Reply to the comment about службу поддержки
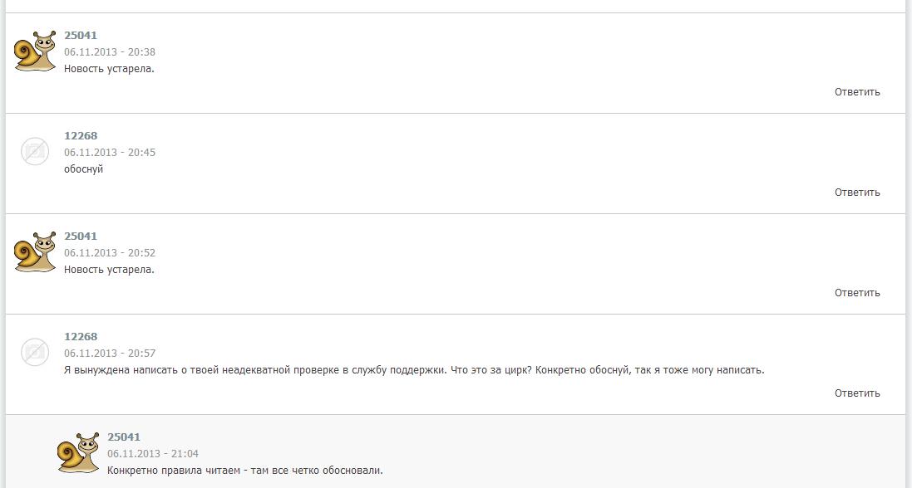This screenshot has width=912, height=488. (x=857, y=393)
